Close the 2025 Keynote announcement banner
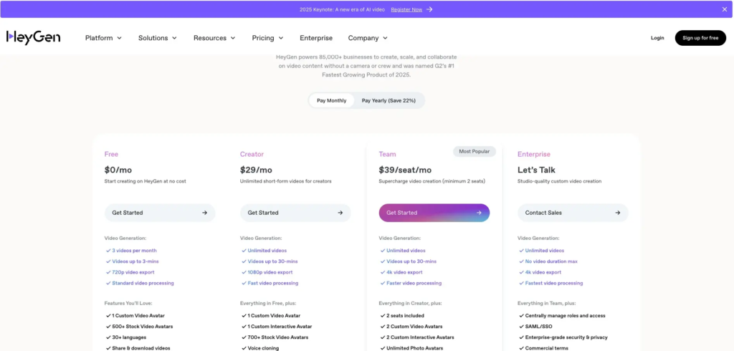Viewport: 734px width, 351px height. [725, 9]
